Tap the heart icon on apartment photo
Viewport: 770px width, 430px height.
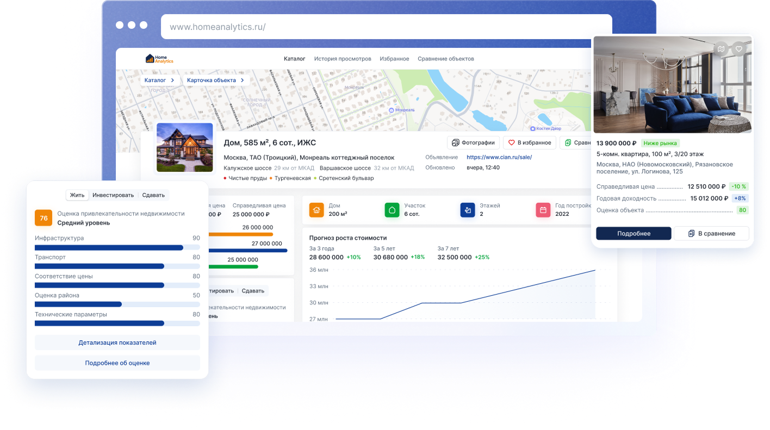[x=739, y=49]
